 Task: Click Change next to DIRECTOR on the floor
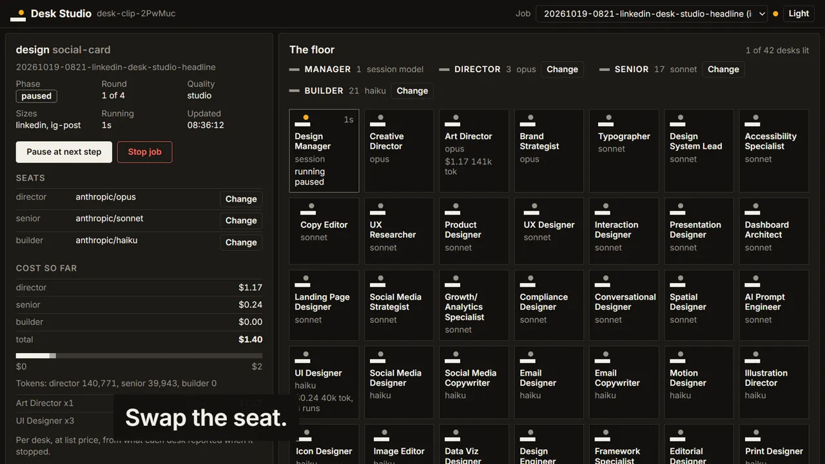562,70
